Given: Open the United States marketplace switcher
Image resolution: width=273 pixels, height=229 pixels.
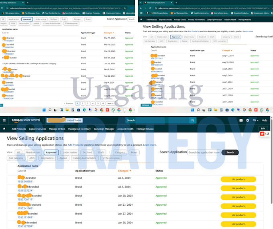Looking at the screenshot, I should coord(64,120).
